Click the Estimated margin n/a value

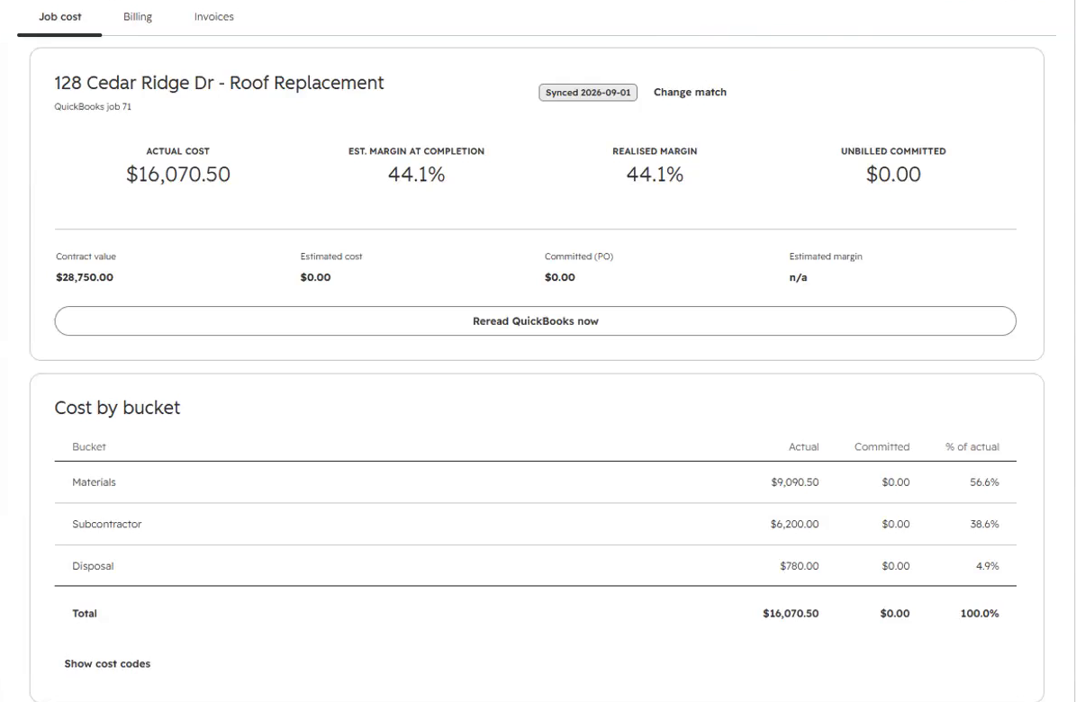[798, 277]
